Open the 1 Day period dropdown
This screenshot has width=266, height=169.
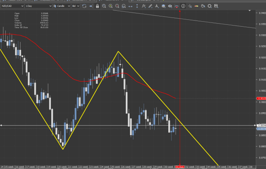tap(38, 6)
